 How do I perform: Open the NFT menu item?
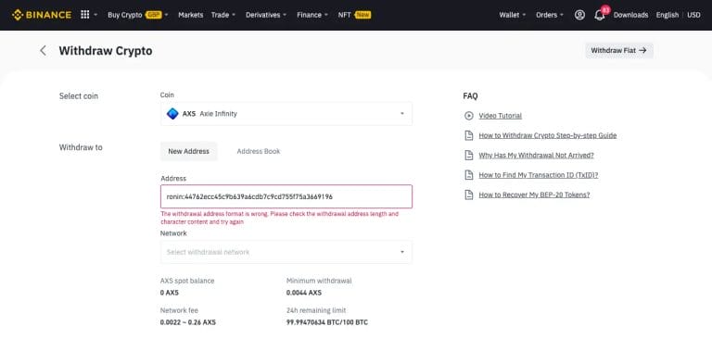(x=354, y=15)
